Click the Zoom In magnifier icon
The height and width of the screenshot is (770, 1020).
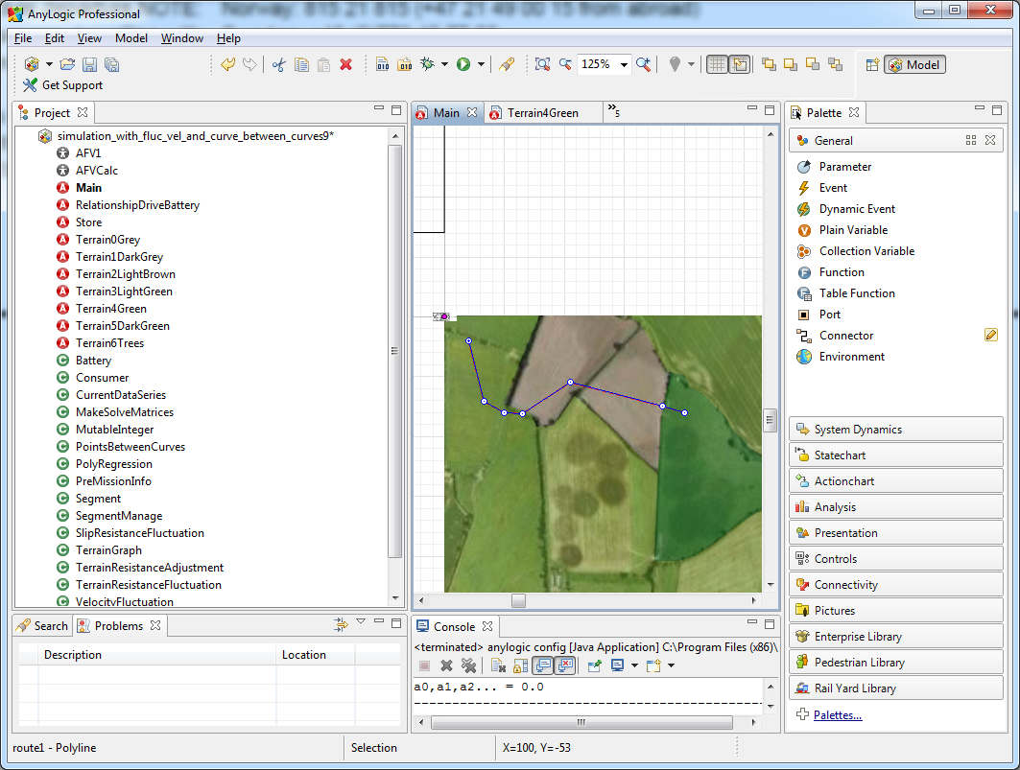click(x=643, y=63)
